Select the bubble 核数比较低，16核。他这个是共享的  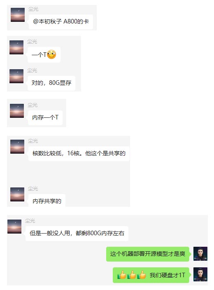coord(79,154)
